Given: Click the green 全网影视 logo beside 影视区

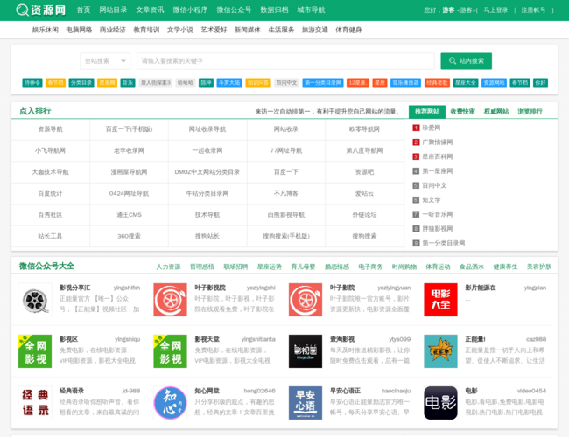Looking at the screenshot, I should coord(35,351).
